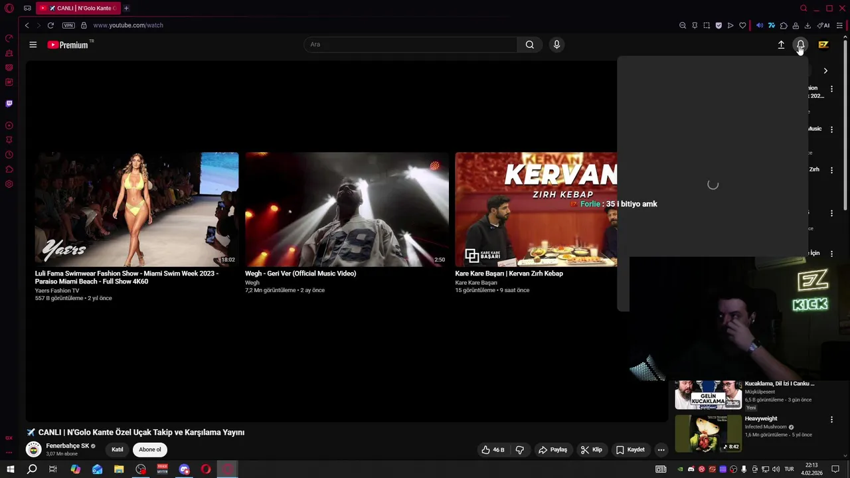Open YouTube hamburger guide menu

33,44
